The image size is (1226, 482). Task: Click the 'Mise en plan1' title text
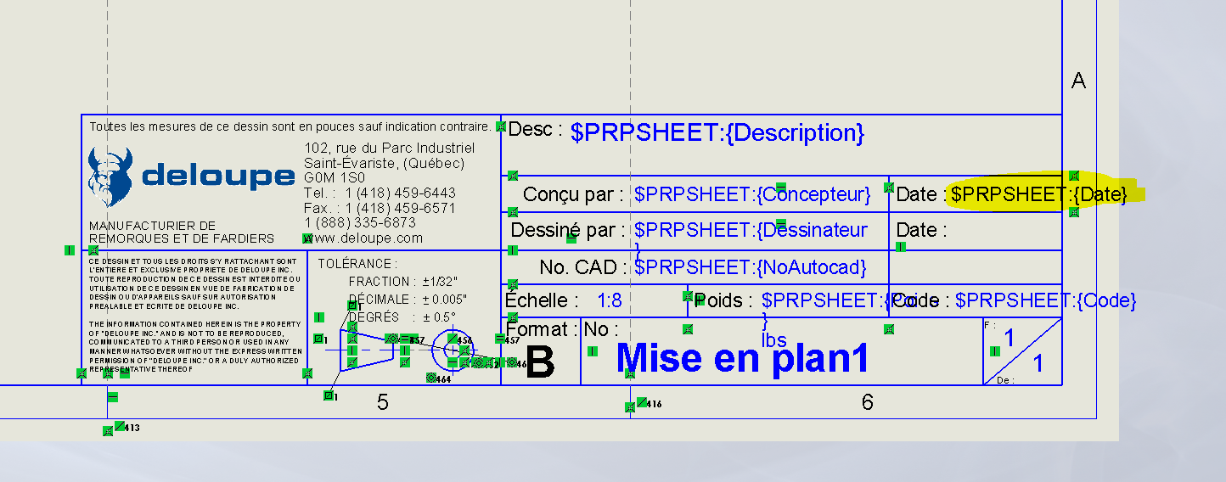[742, 358]
